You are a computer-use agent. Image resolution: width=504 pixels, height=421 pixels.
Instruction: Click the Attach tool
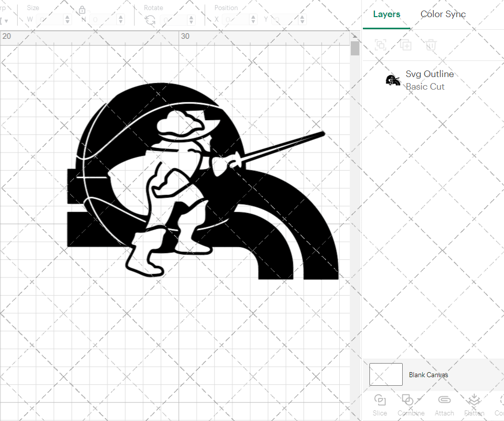pos(444,405)
